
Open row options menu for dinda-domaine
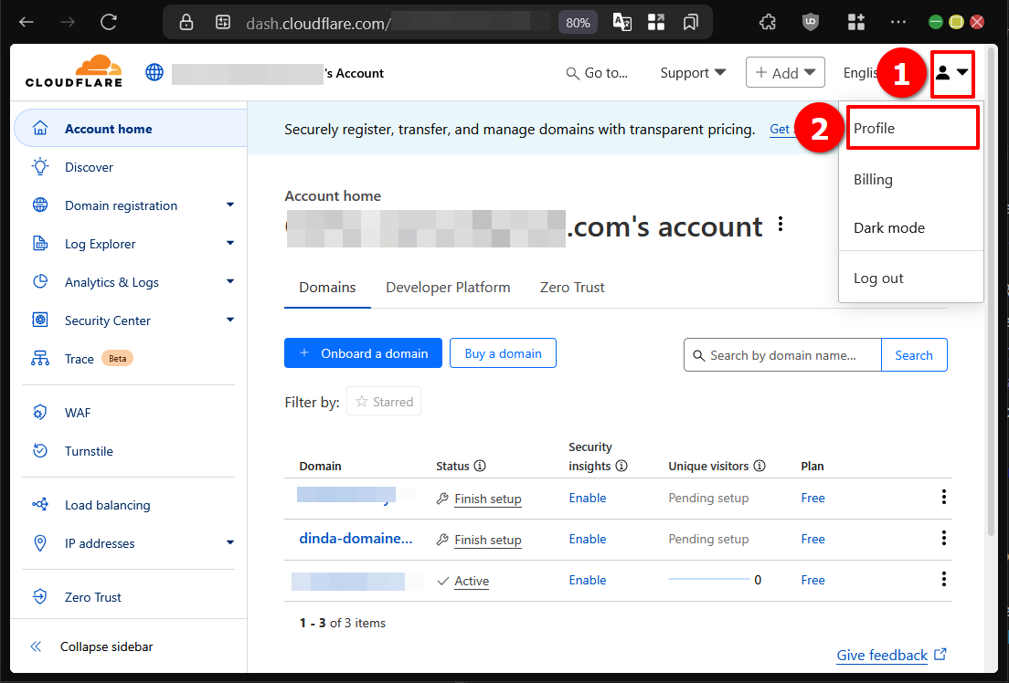pyautogui.click(x=943, y=538)
